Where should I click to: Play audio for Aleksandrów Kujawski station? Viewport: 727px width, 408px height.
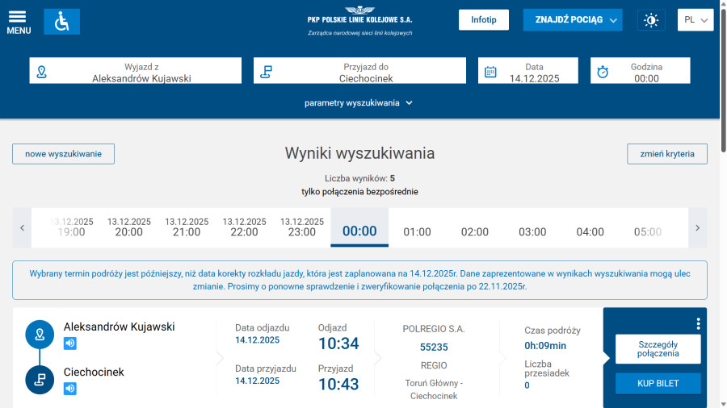(70, 343)
